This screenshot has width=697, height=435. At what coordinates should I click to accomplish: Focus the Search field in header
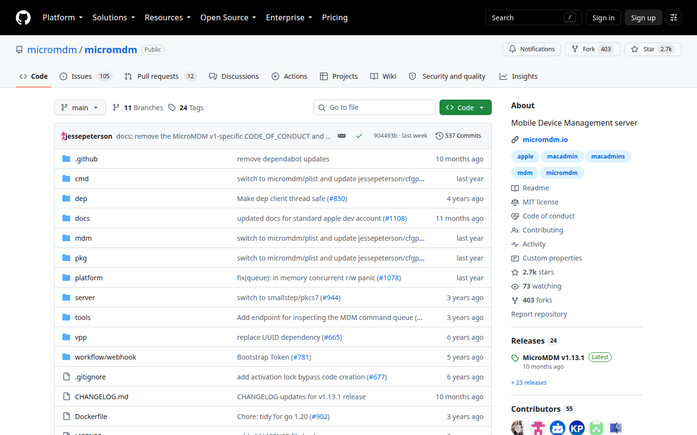tap(533, 17)
